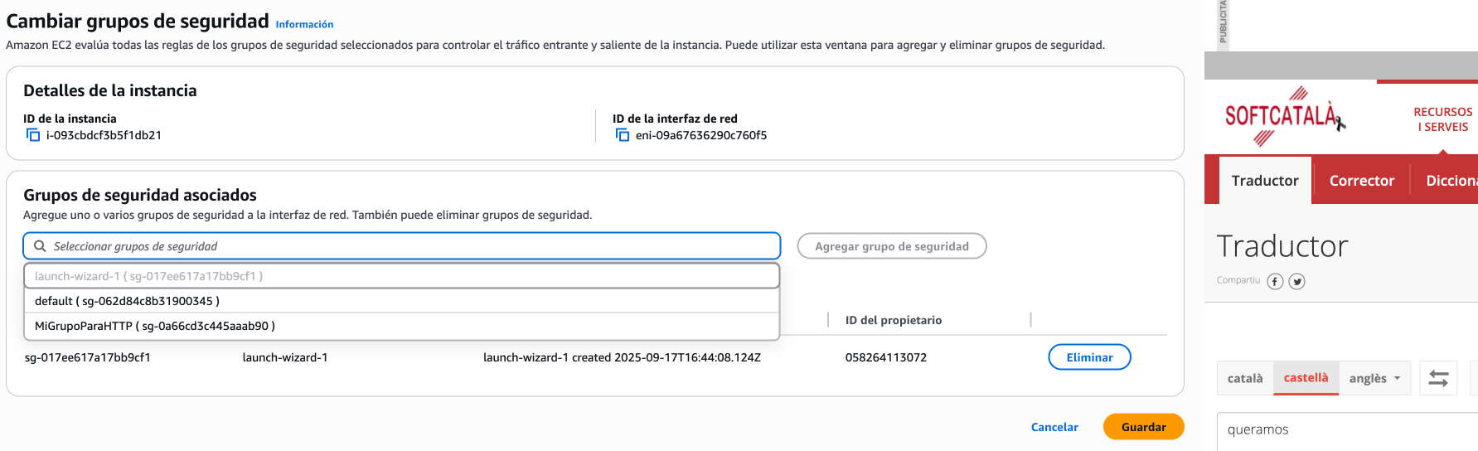Image resolution: width=1478 pixels, height=451 pixels.
Task: Open the Traductor tab
Action: [x=1264, y=181]
